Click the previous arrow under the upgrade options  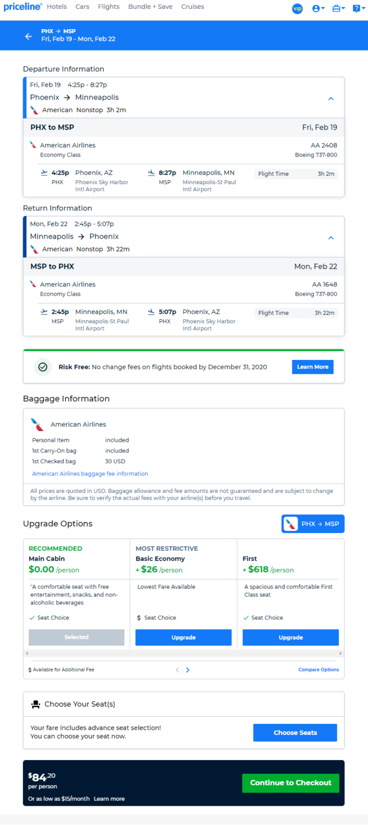pyautogui.click(x=177, y=670)
